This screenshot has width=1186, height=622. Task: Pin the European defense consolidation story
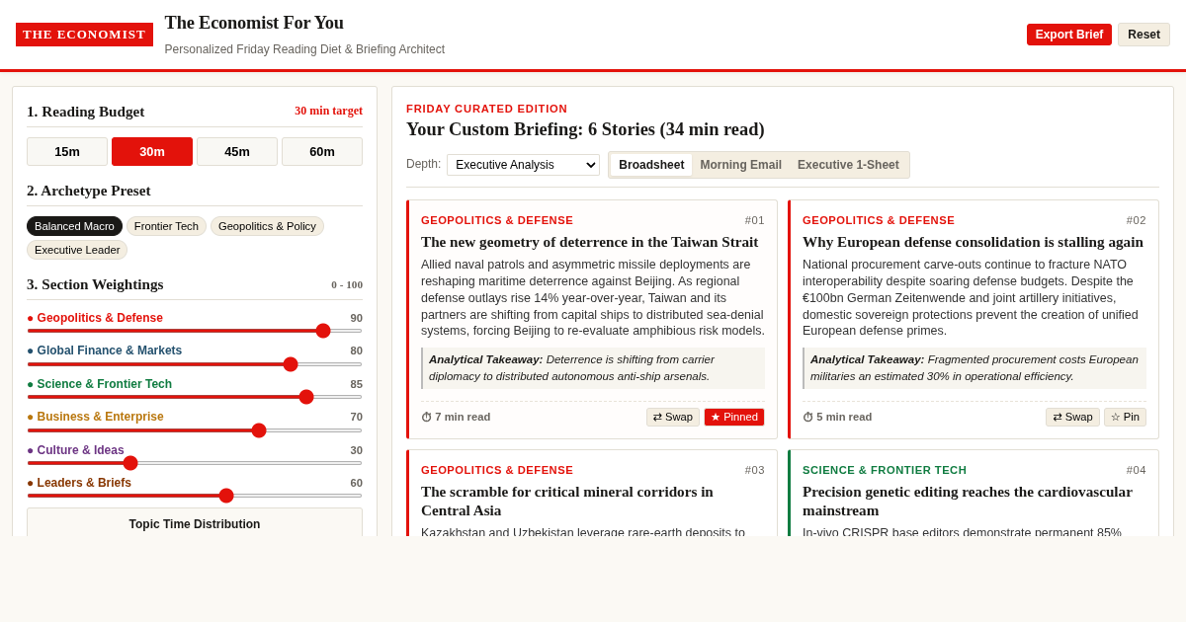coord(1125,417)
